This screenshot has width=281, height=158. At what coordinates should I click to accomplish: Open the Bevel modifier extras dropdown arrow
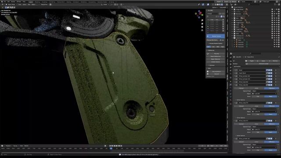click(274, 70)
